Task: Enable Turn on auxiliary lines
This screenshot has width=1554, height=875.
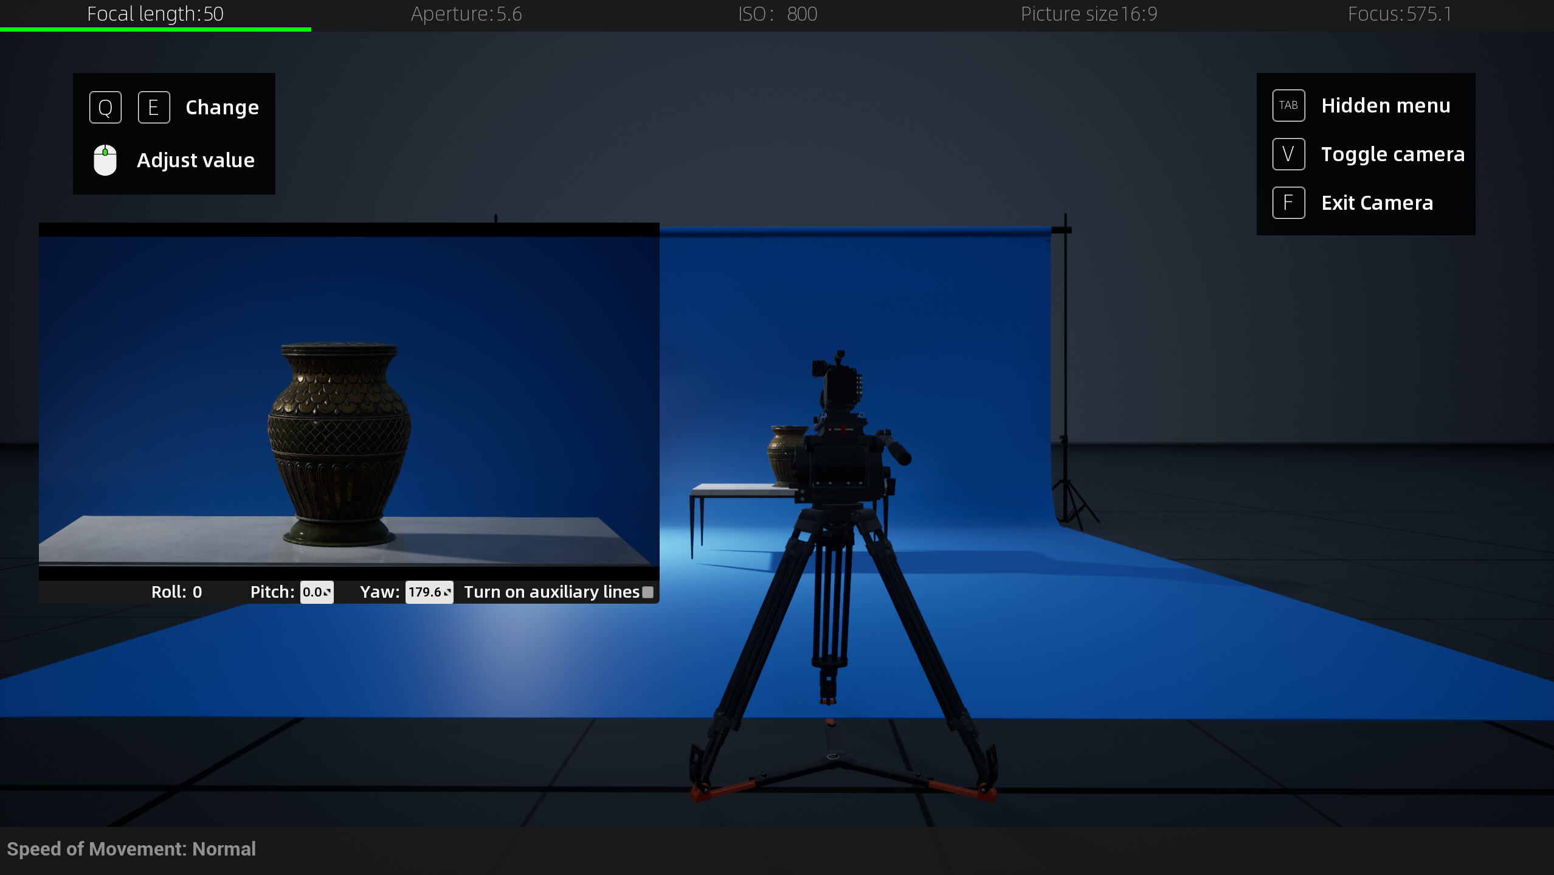Action: pyautogui.click(x=647, y=591)
